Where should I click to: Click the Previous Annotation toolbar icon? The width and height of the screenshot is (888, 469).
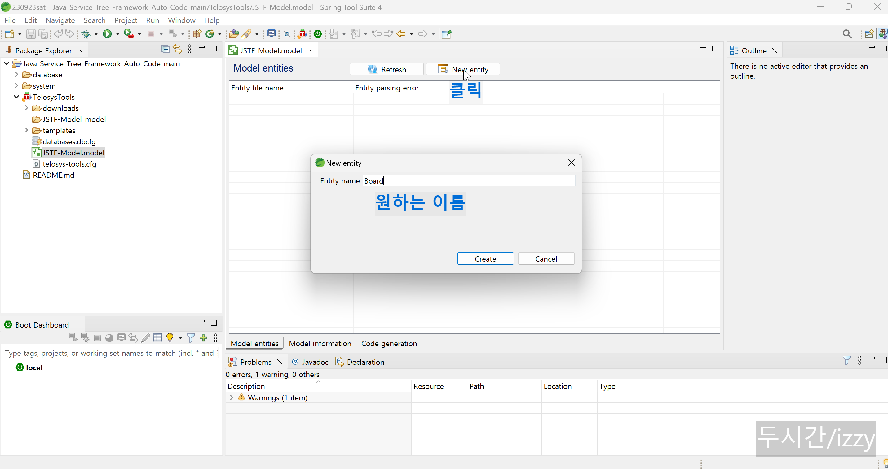(x=355, y=34)
